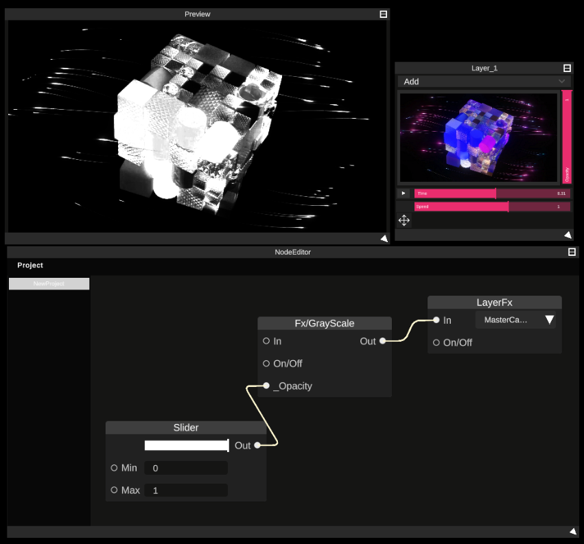Open the Add dropdown in Layer_1 panel
Screen dimensions: 584x544
tap(483, 81)
